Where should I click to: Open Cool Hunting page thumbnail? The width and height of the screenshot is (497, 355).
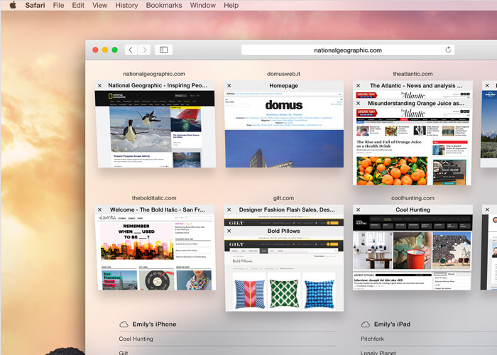412,252
